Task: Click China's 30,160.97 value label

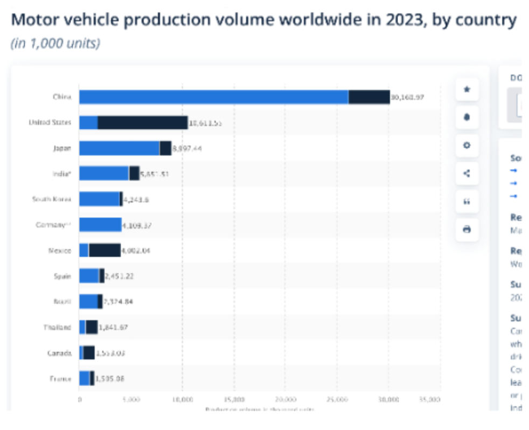Action: 407,98
